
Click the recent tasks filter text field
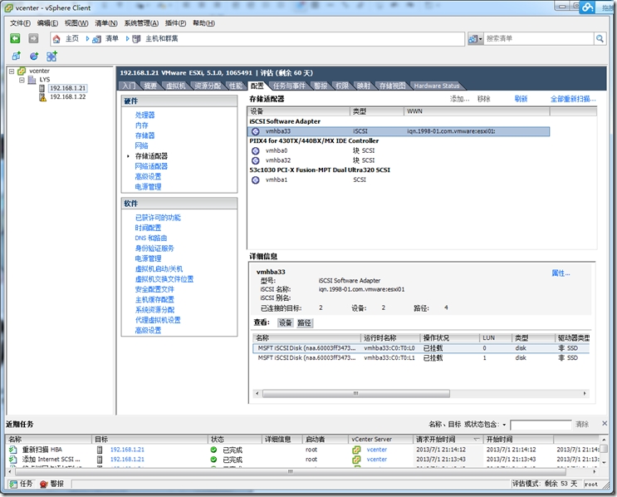tap(541, 425)
